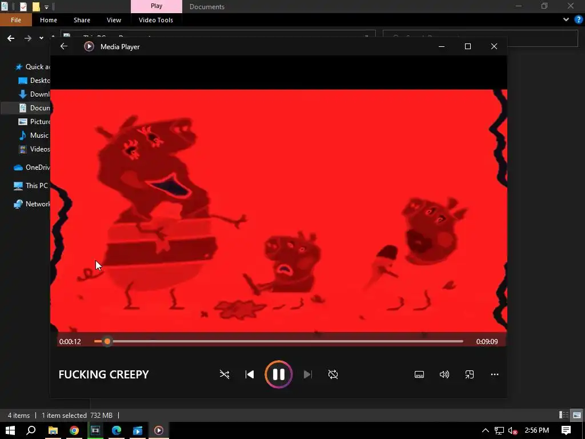
Task: Open taskbar search
Action: click(31, 430)
